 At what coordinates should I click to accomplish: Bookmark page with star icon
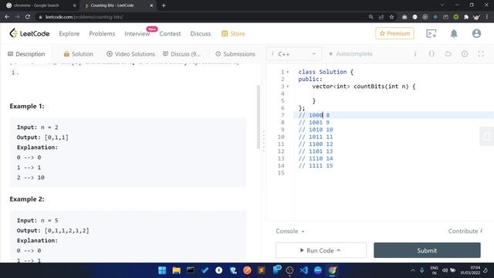point(391,17)
